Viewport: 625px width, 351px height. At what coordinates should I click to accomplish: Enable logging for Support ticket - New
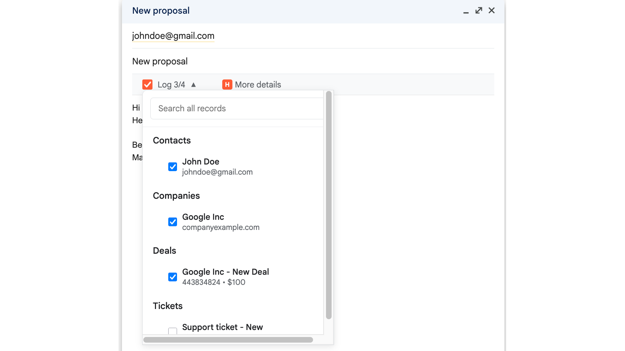(x=172, y=331)
